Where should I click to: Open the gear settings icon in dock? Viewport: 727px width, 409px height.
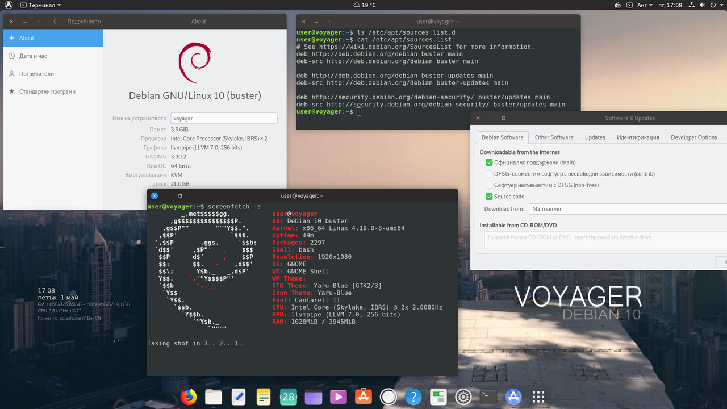463,397
